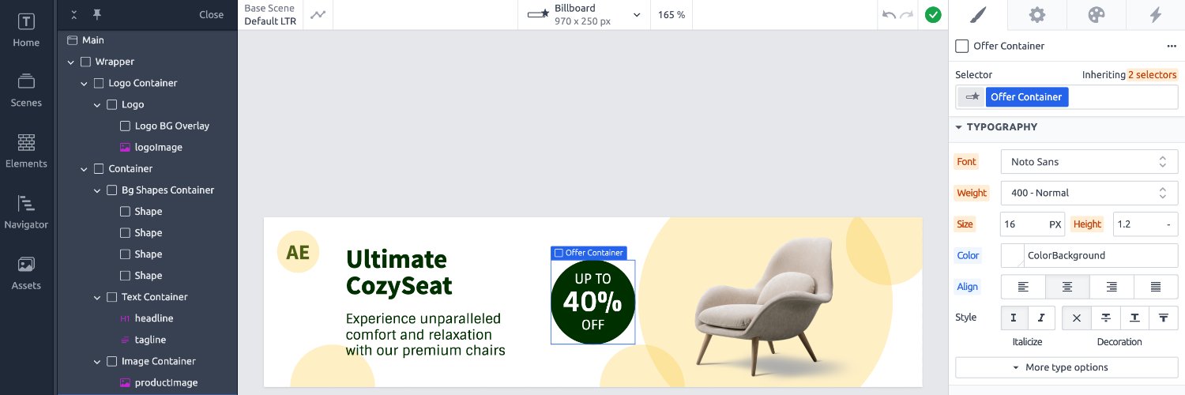1185x395 pixels.
Task: Open the Scenes panel
Action: (26, 91)
